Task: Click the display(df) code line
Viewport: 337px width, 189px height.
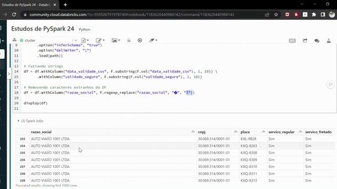Action: 35,103
